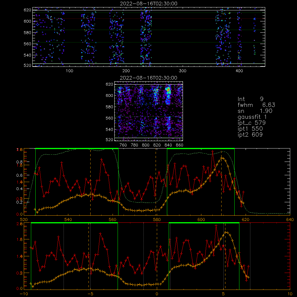Click x-axis label 10 of bottom plot
This screenshot has width=297, height=297.
[x=290, y=294]
